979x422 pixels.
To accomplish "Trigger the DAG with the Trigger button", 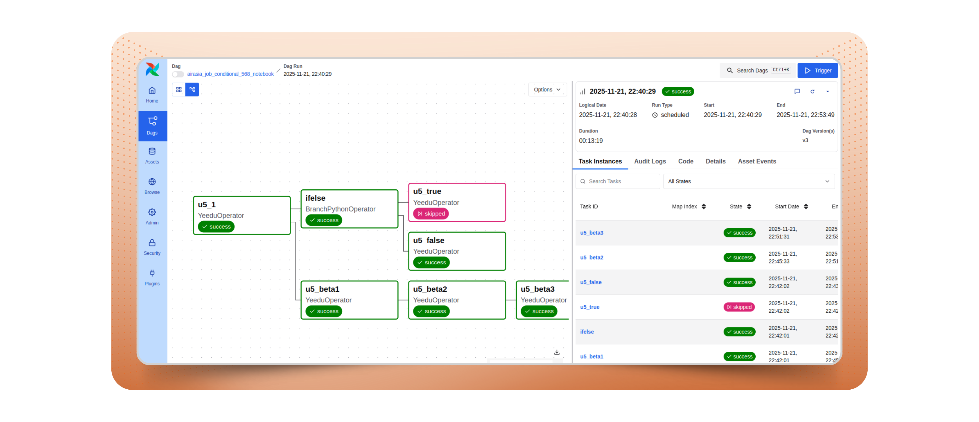I will [818, 70].
